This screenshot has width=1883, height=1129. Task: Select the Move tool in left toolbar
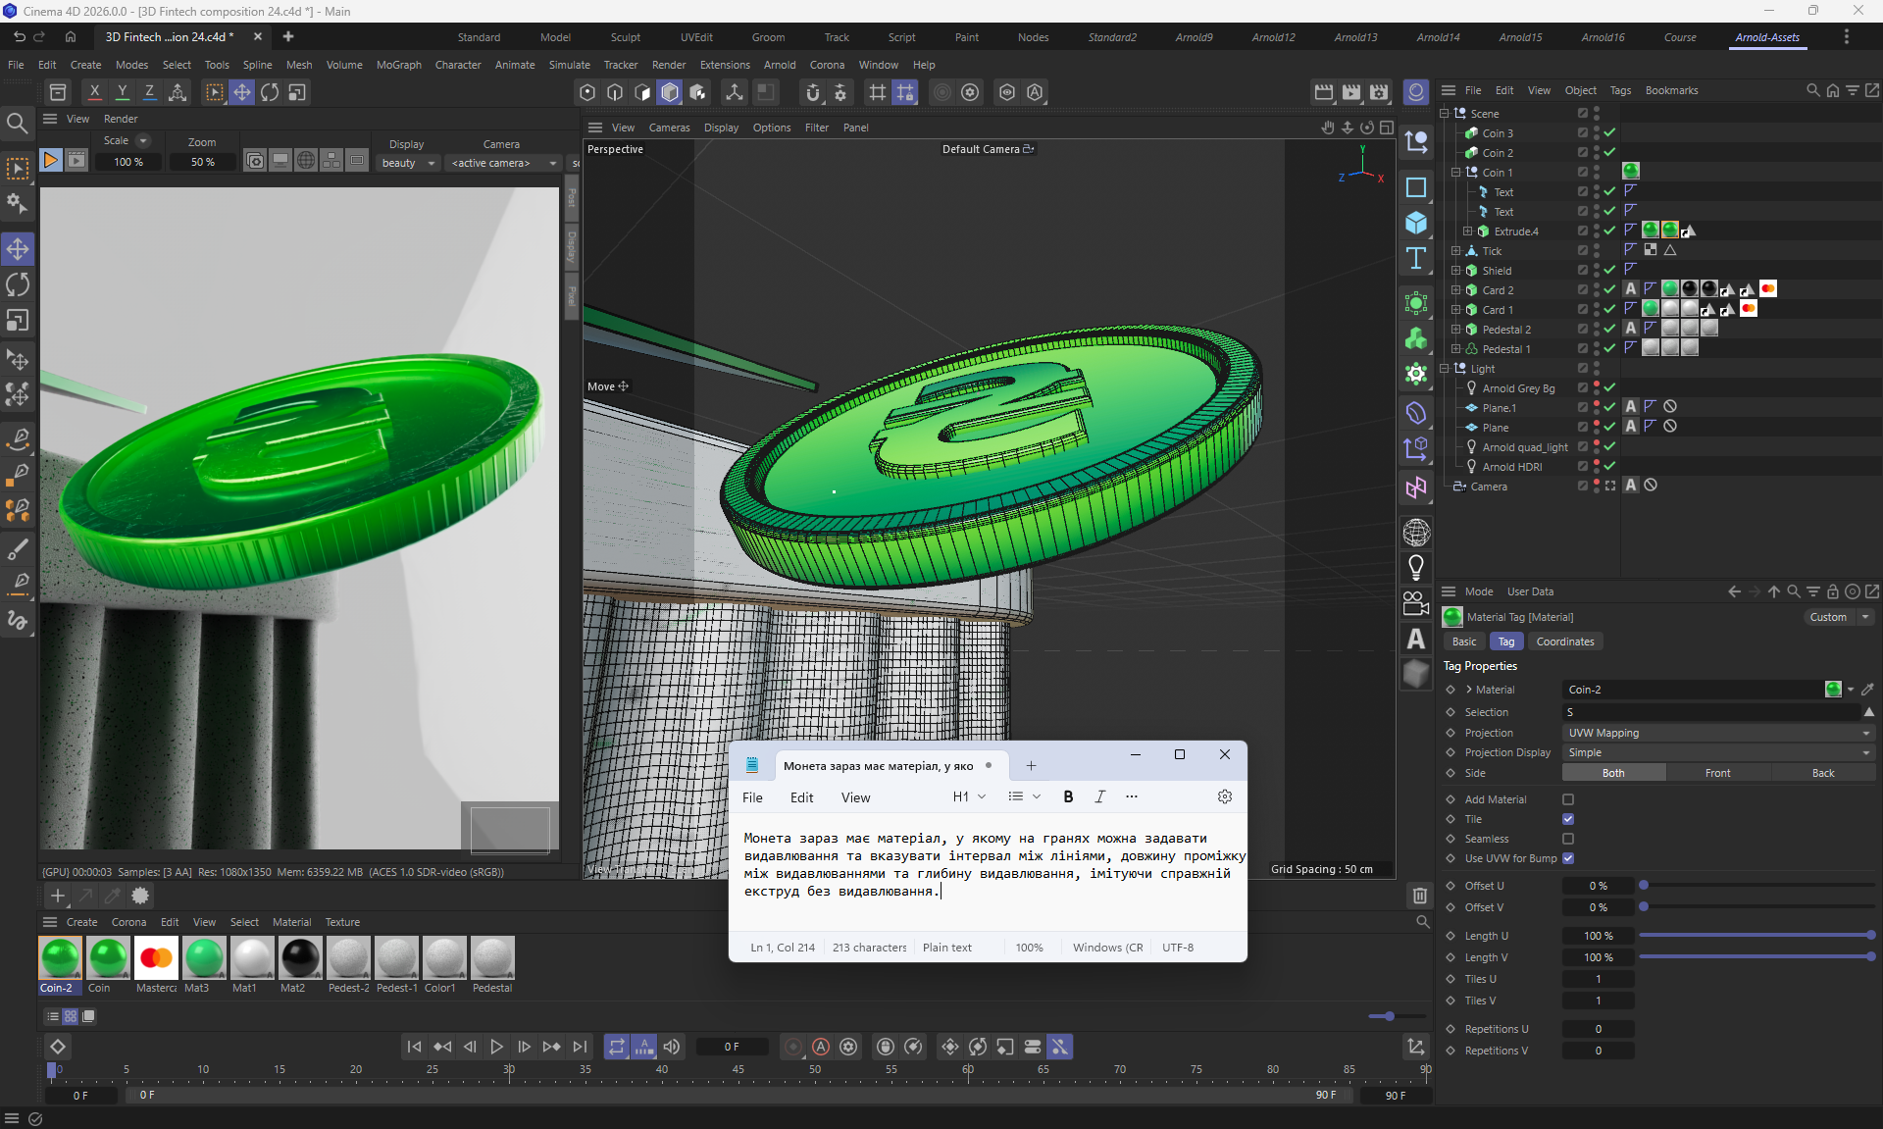coord(18,249)
